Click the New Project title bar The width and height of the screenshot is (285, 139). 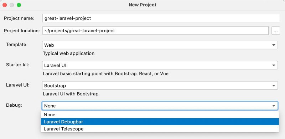142,5
